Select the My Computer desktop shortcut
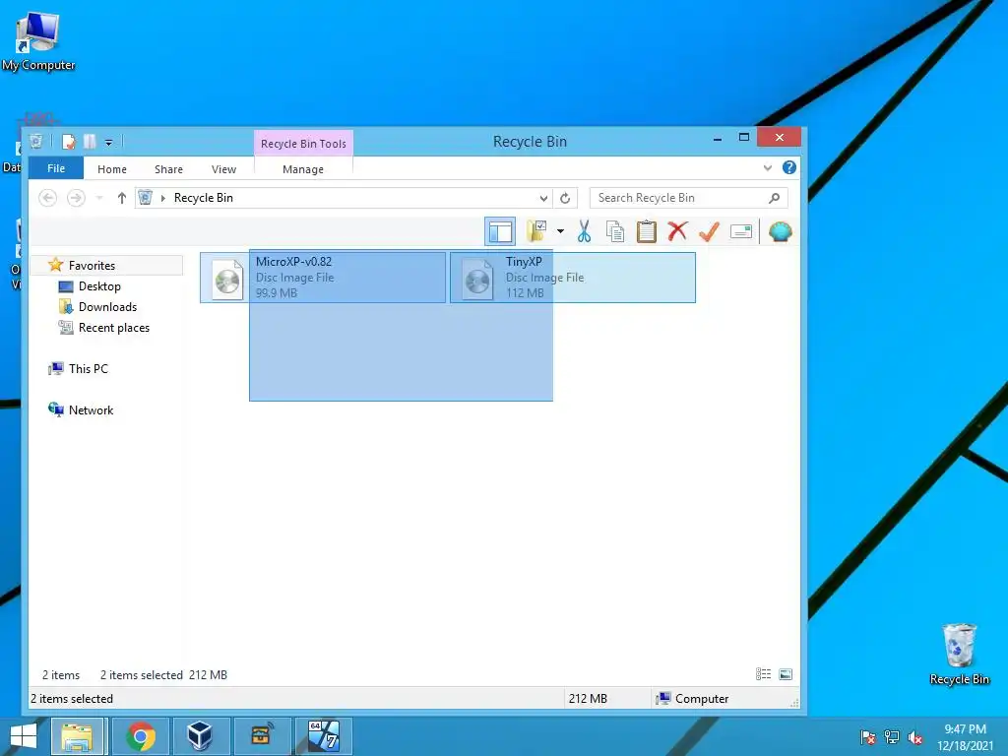 pos(37,41)
